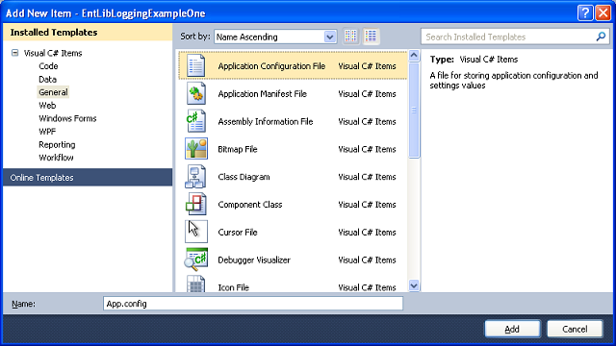Viewport: 616px width, 346px height.
Task: Click 'Cursor File' name text
Action: (238, 233)
